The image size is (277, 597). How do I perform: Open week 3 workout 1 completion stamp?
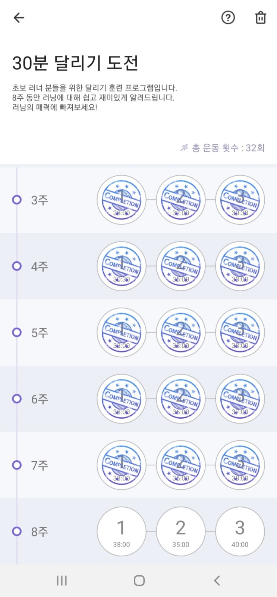(x=122, y=200)
